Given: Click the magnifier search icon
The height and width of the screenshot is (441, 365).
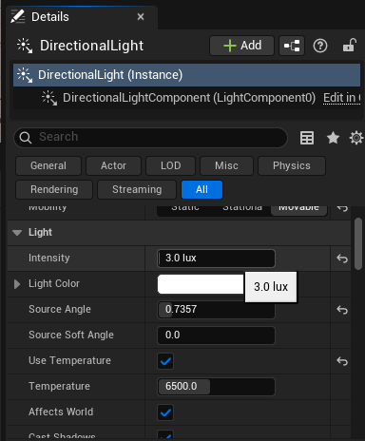Looking at the screenshot, I should pos(26,138).
